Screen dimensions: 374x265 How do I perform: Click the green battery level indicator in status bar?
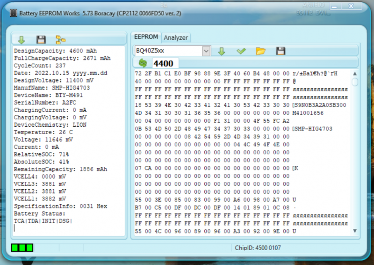(x=22, y=247)
